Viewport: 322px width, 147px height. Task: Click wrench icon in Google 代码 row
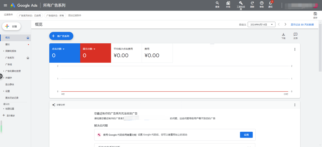pos(99,135)
